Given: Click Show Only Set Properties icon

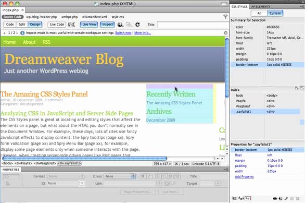Looking at the screenshot, I should click(248, 198).
